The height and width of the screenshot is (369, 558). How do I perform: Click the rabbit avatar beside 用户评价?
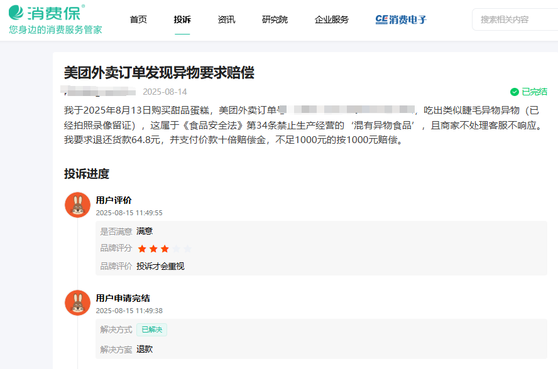click(x=77, y=205)
